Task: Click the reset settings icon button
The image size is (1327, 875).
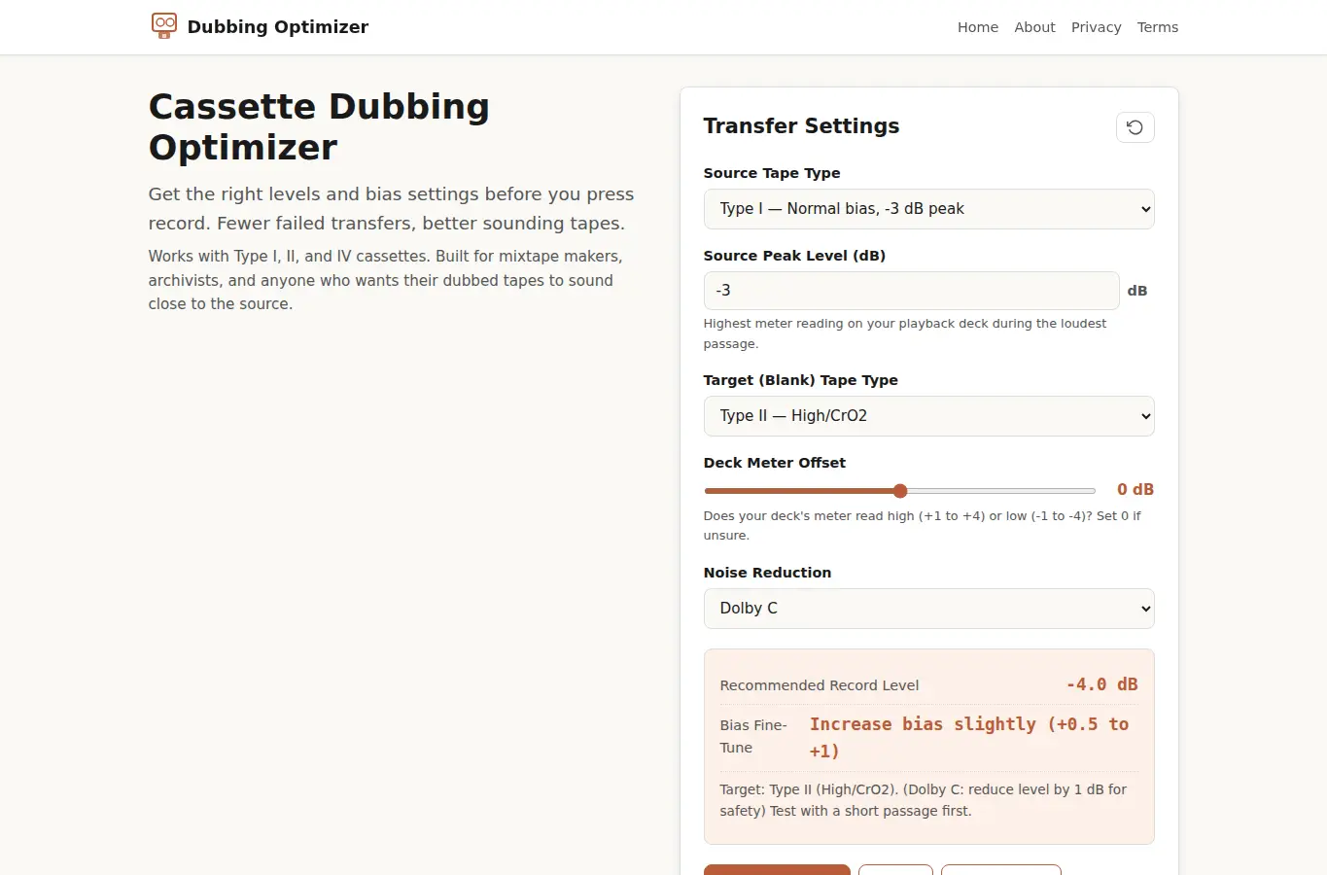Action: pos(1135,127)
